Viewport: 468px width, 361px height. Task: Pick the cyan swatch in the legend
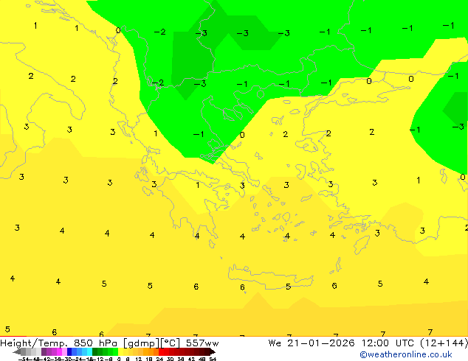[x=89, y=352]
